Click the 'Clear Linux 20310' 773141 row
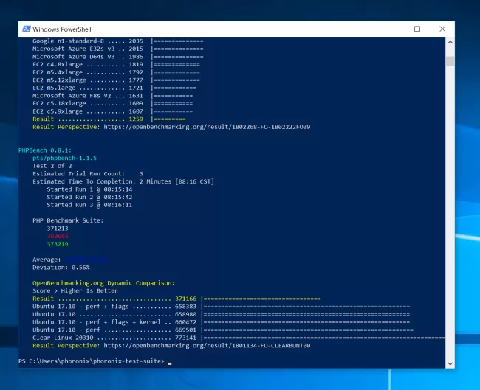The width and height of the screenshot is (480, 390). click(x=239, y=338)
